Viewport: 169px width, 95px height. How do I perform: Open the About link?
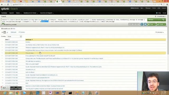point(164,13)
